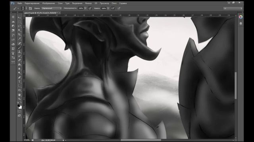This screenshot has height=142, width=254.
Task: Click the flow percentage field
Action: click(104, 8)
